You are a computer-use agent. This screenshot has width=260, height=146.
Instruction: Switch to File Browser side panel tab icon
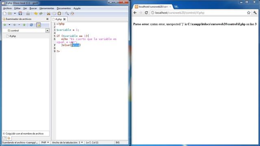[9, 138]
